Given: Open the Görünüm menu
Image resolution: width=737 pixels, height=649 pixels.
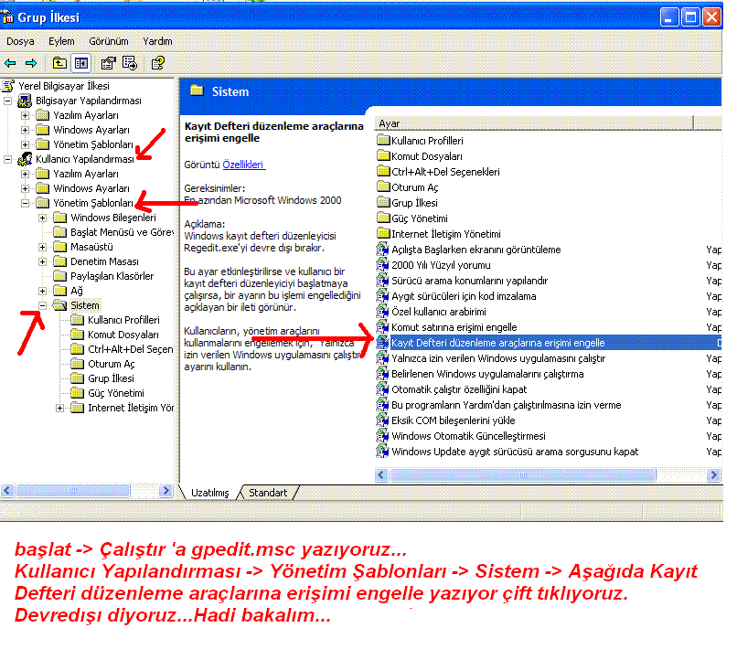Looking at the screenshot, I should coord(109,41).
